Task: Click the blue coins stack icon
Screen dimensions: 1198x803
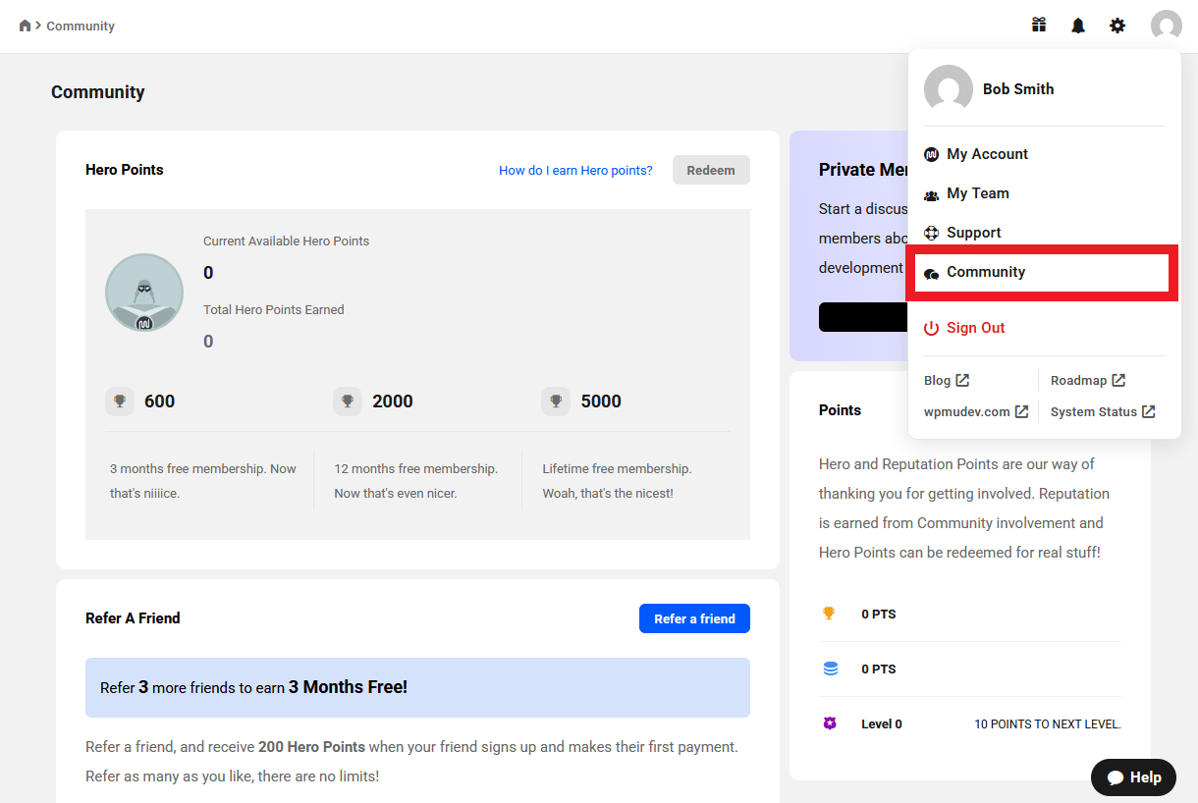Action: tap(831, 669)
